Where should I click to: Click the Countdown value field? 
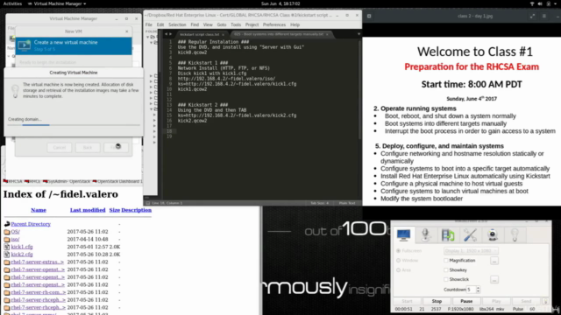click(x=471, y=290)
